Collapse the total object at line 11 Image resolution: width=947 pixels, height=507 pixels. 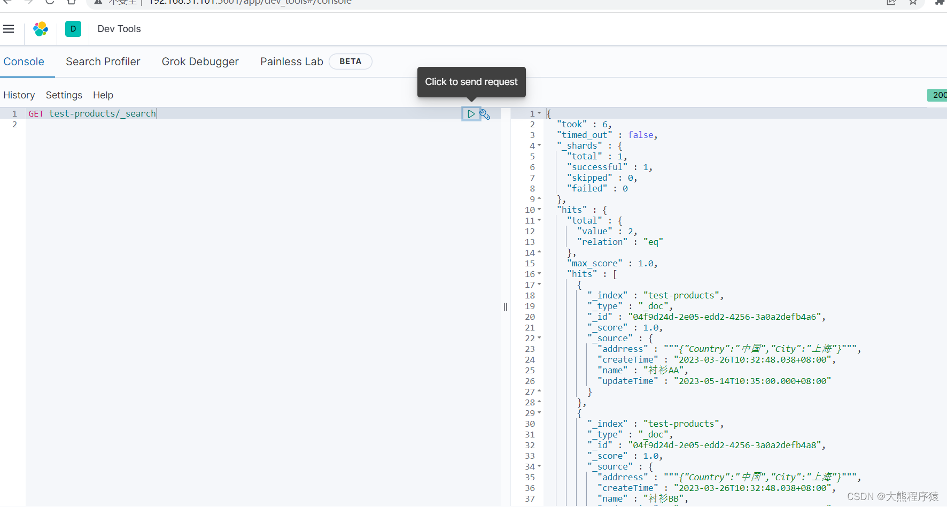pyautogui.click(x=539, y=220)
